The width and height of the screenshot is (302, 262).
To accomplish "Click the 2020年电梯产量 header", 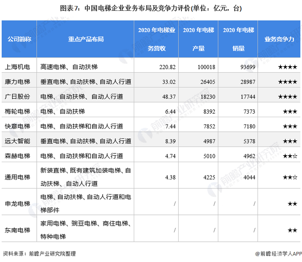I will [x=198, y=39].
